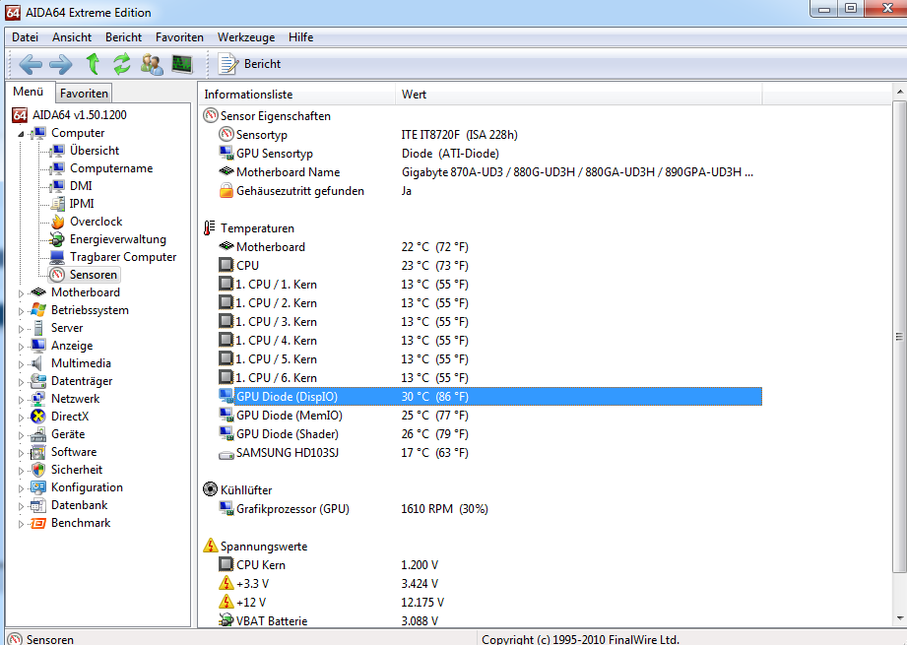Click the vertical scrollbar of sensor list
907x645 pixels.
pyautogui.click(x=899, y=336)
